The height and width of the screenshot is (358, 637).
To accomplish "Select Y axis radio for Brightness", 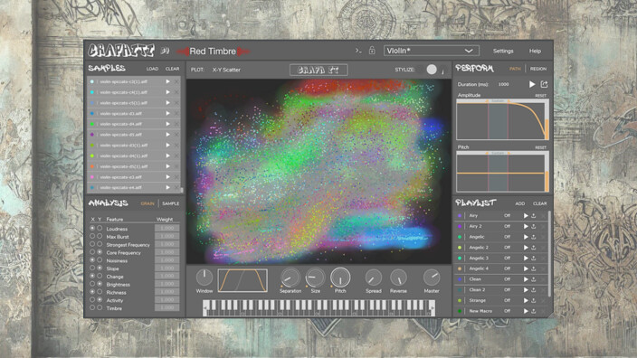I will click(x=100, y=284).
